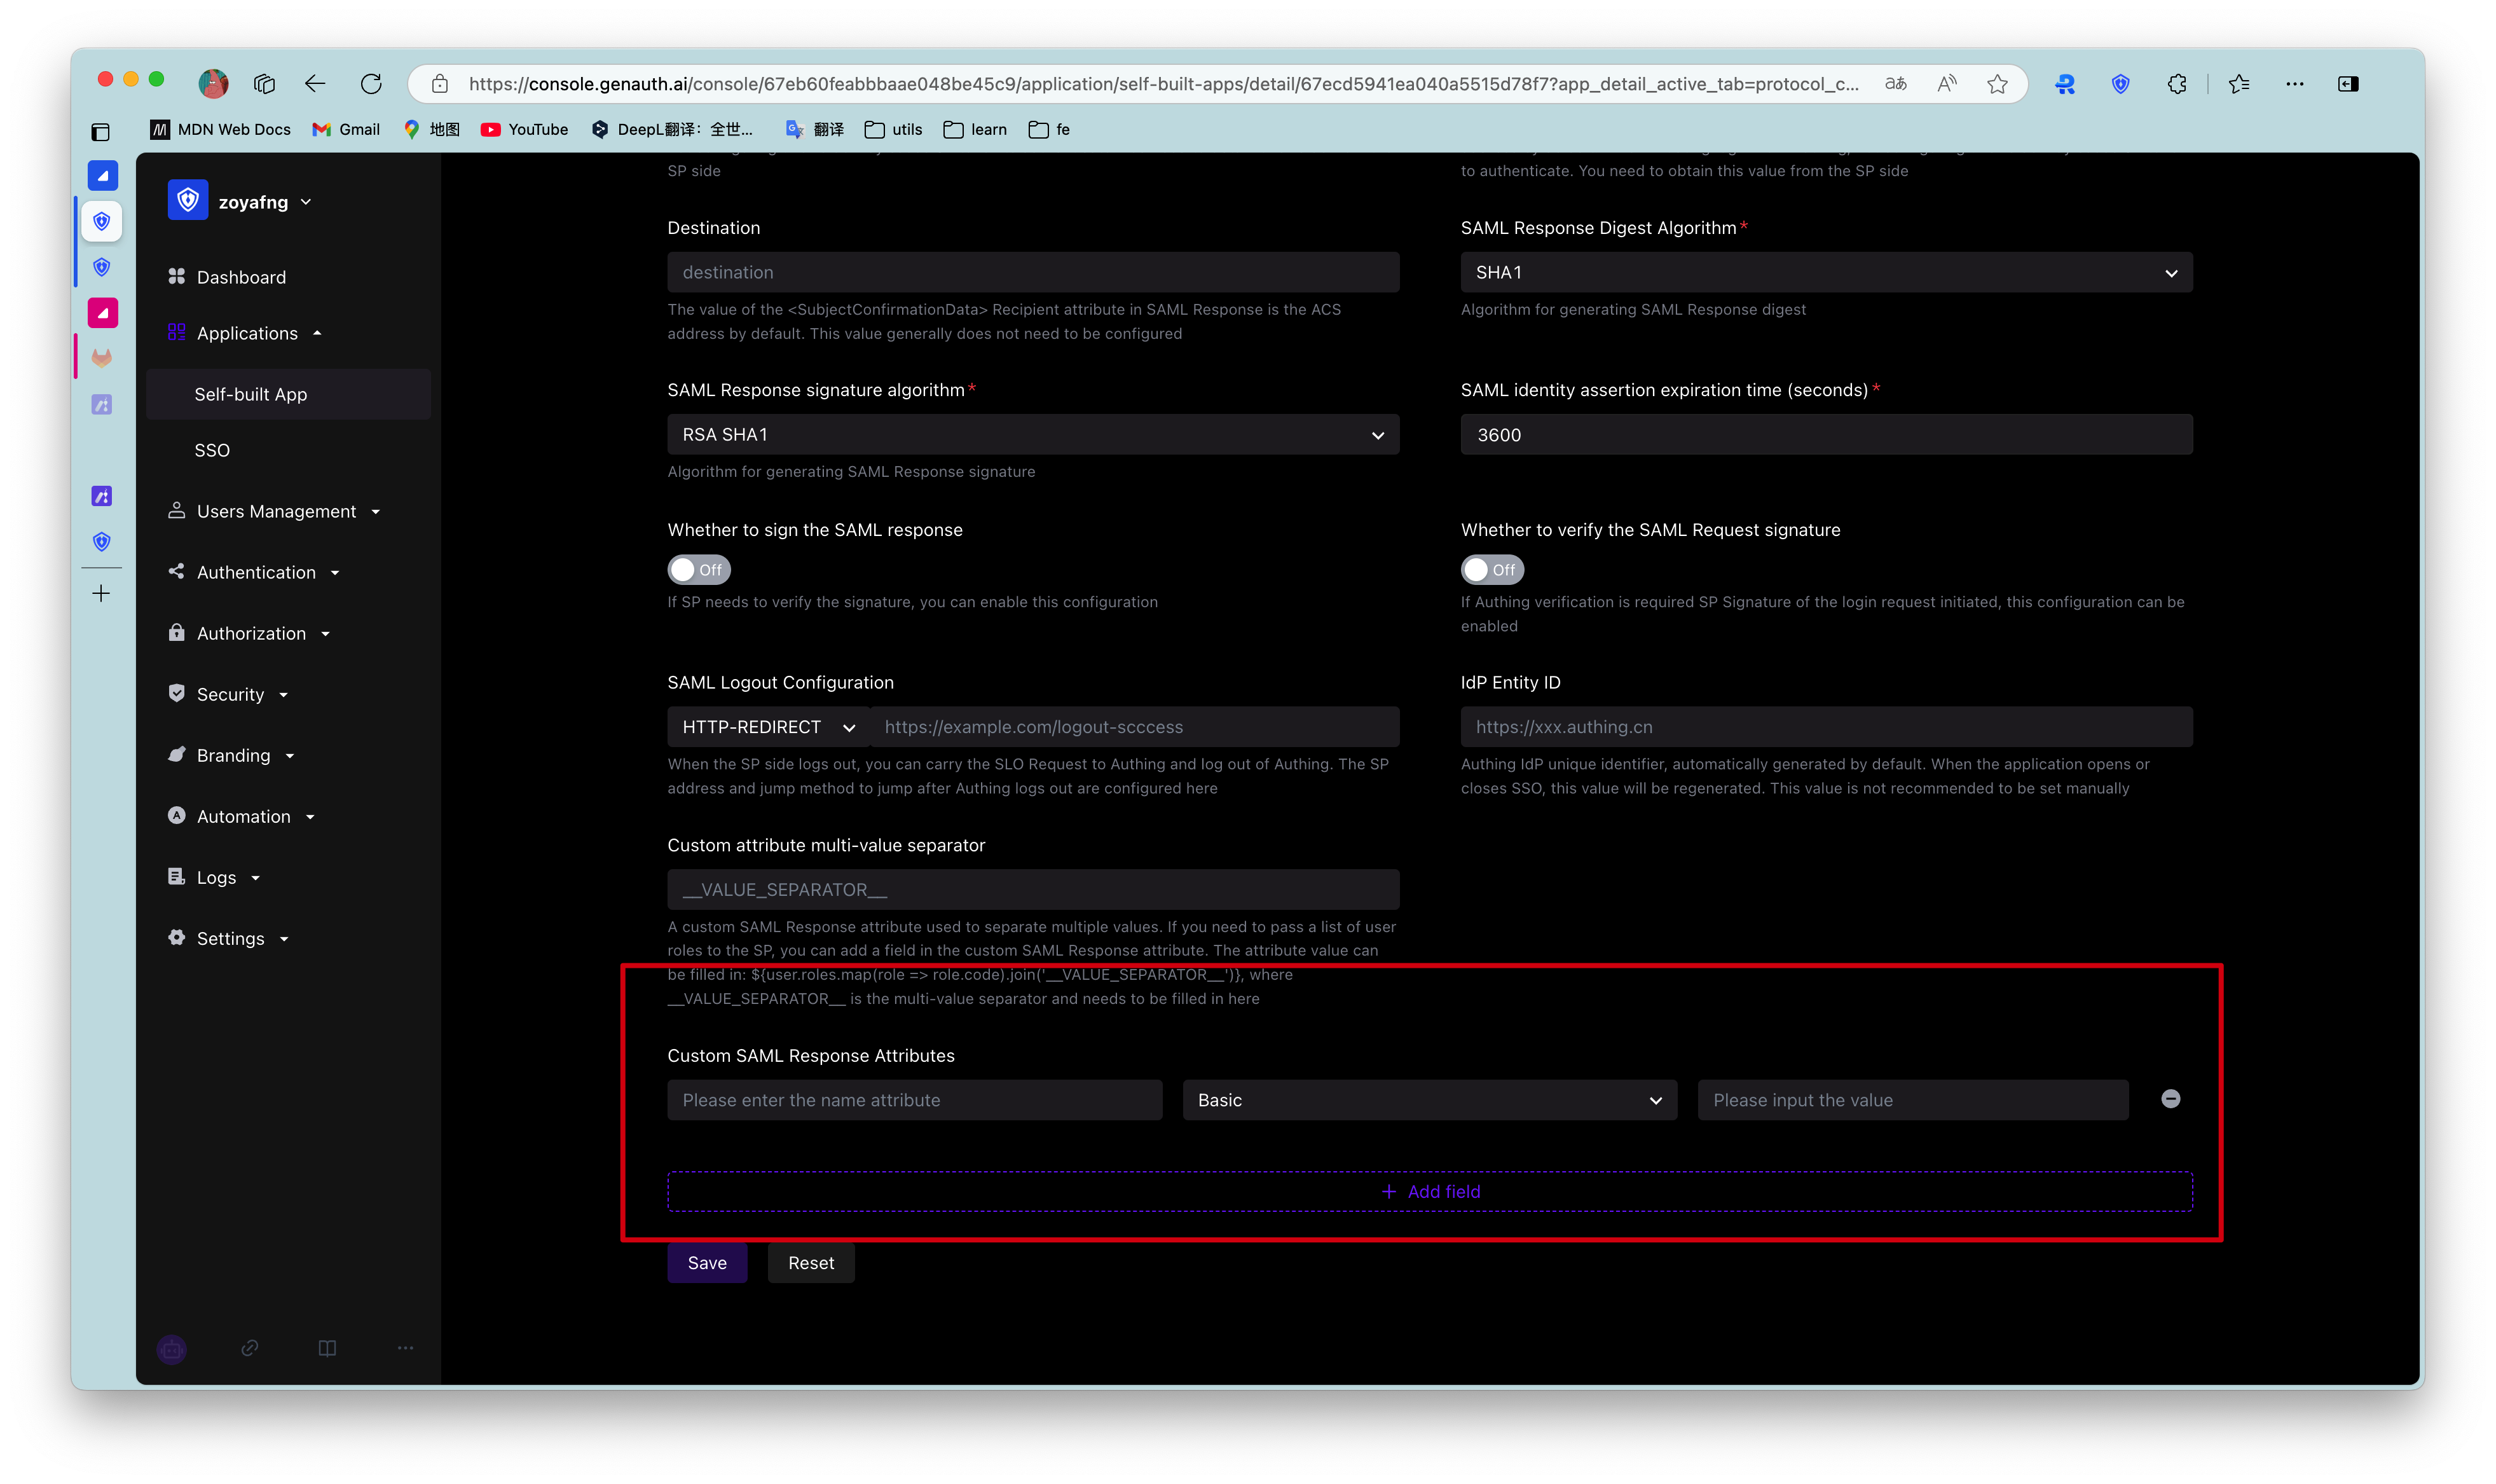Select the active GenAuth shield tab

(x=101, y=221)
